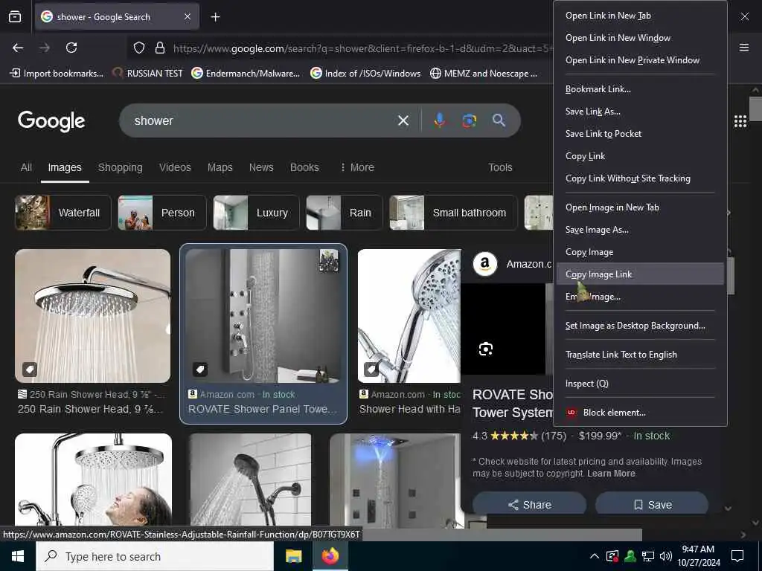Close the 'shower - Google Search' tab
Viewport: 762px width, 571px height.
click(x=188, y=16)
